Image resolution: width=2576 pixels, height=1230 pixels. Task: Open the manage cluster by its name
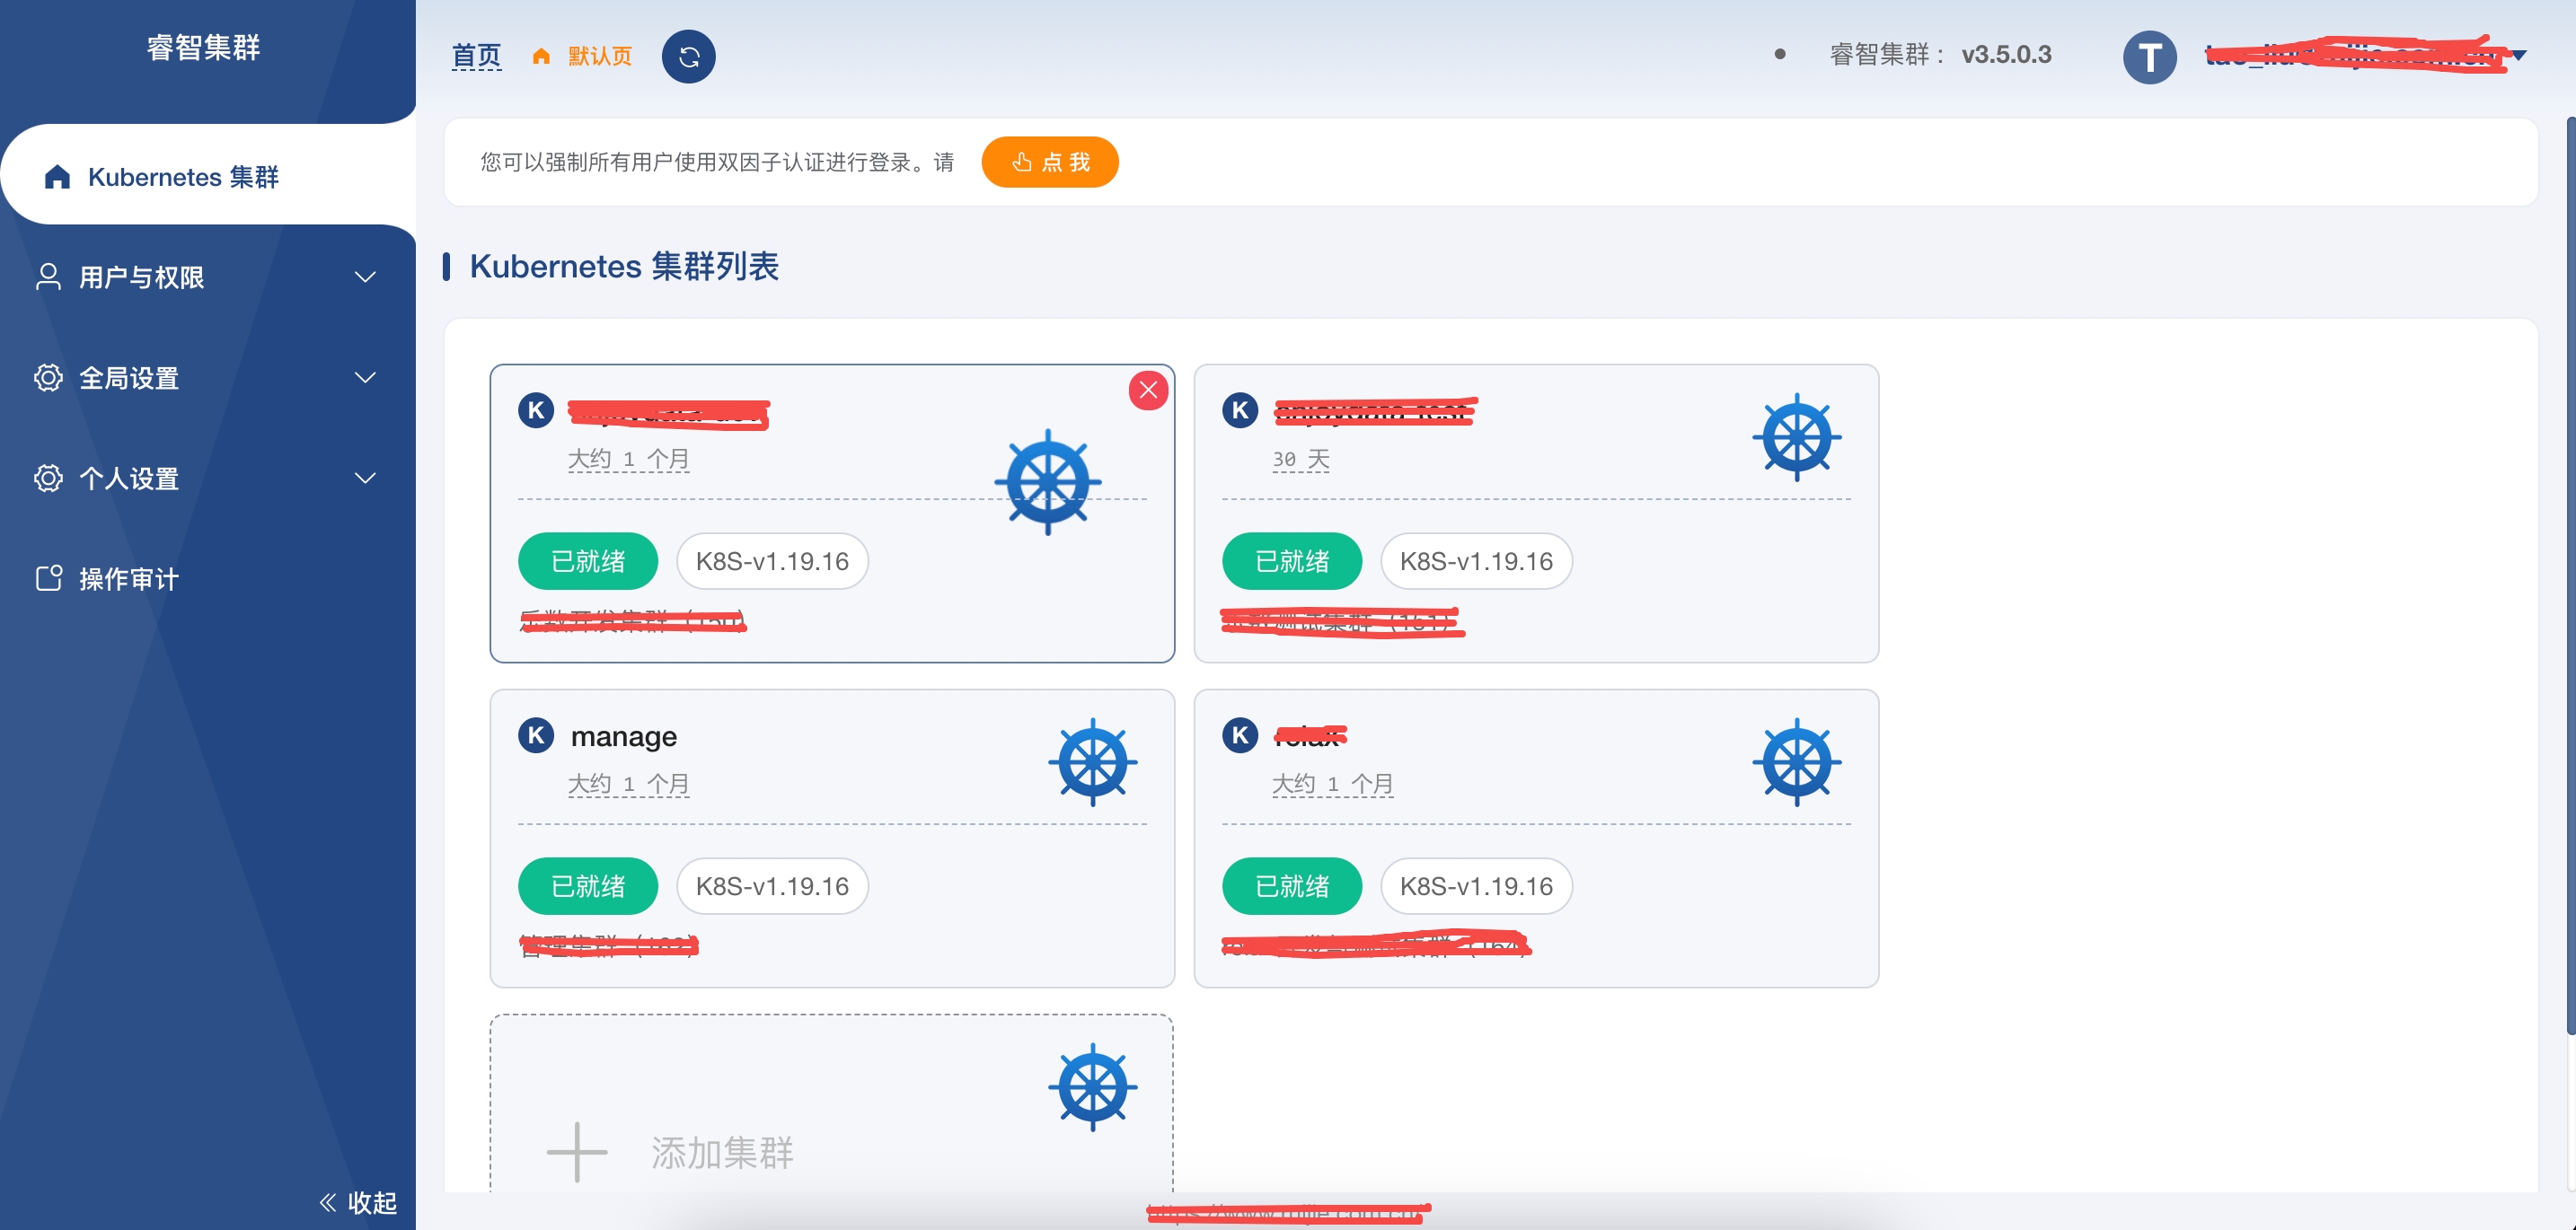coord(624,736)
